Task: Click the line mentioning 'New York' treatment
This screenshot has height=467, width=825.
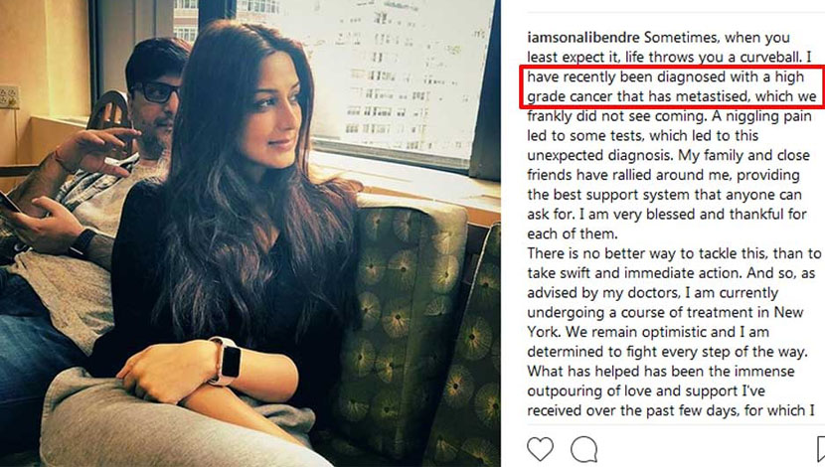Action: click(665, 312)
